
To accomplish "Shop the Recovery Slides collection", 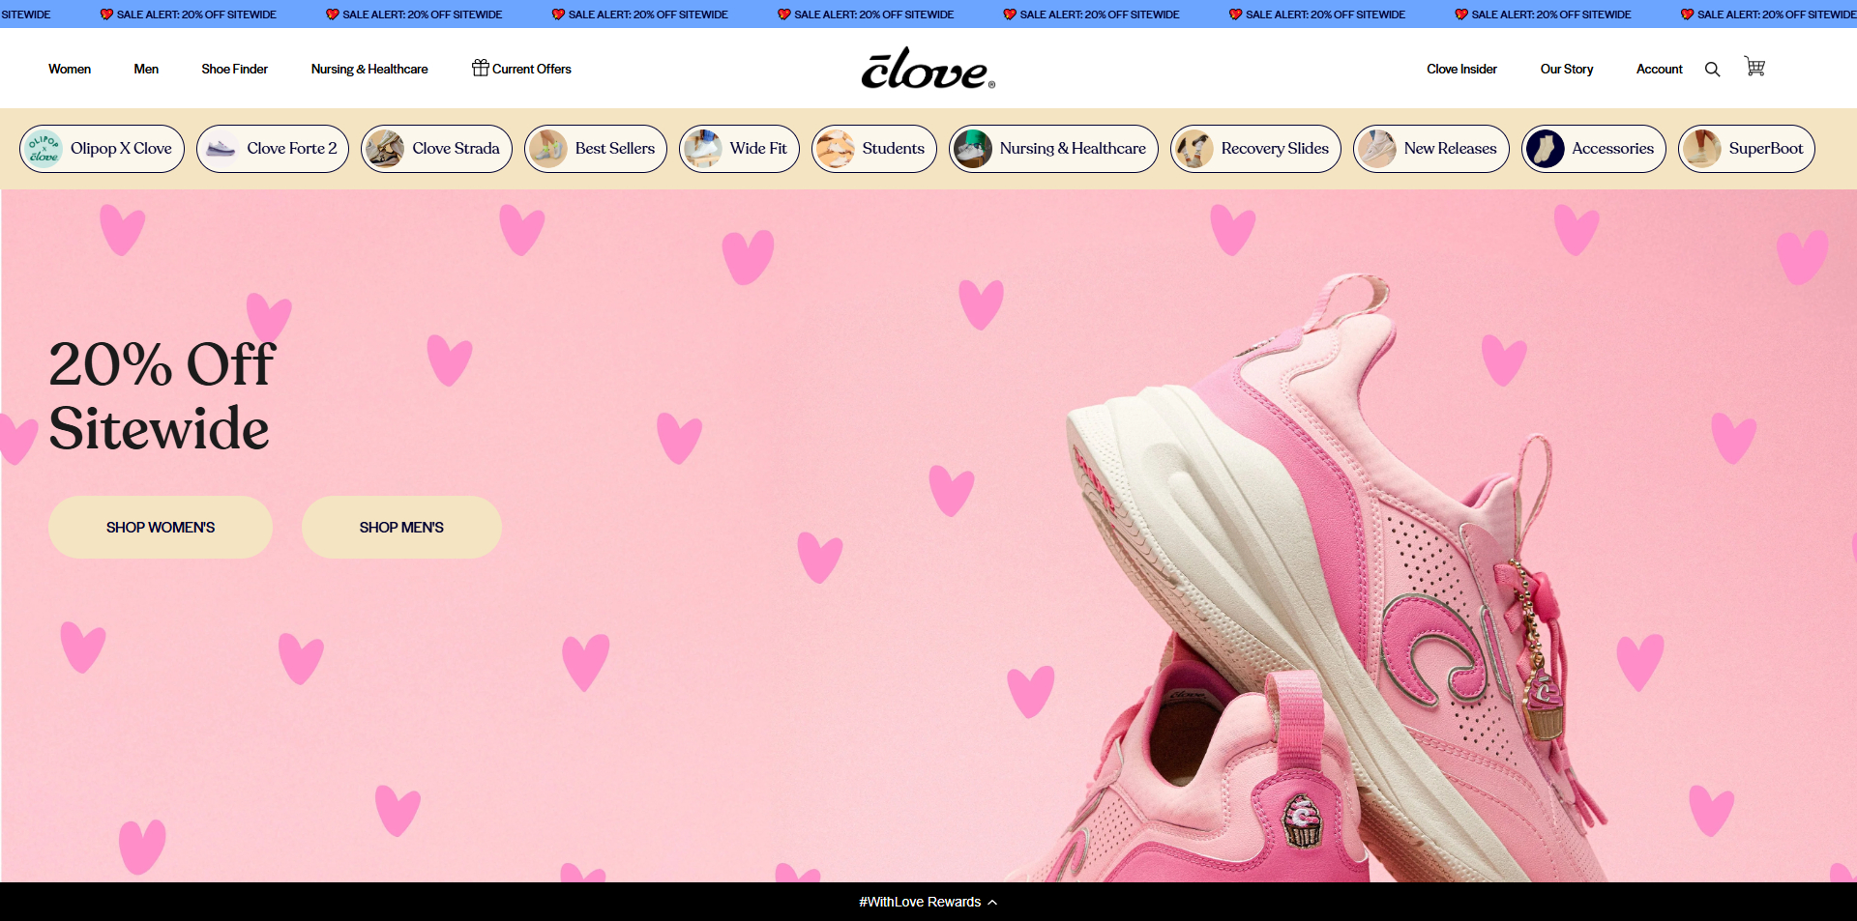I will (x=1254, y=148).
